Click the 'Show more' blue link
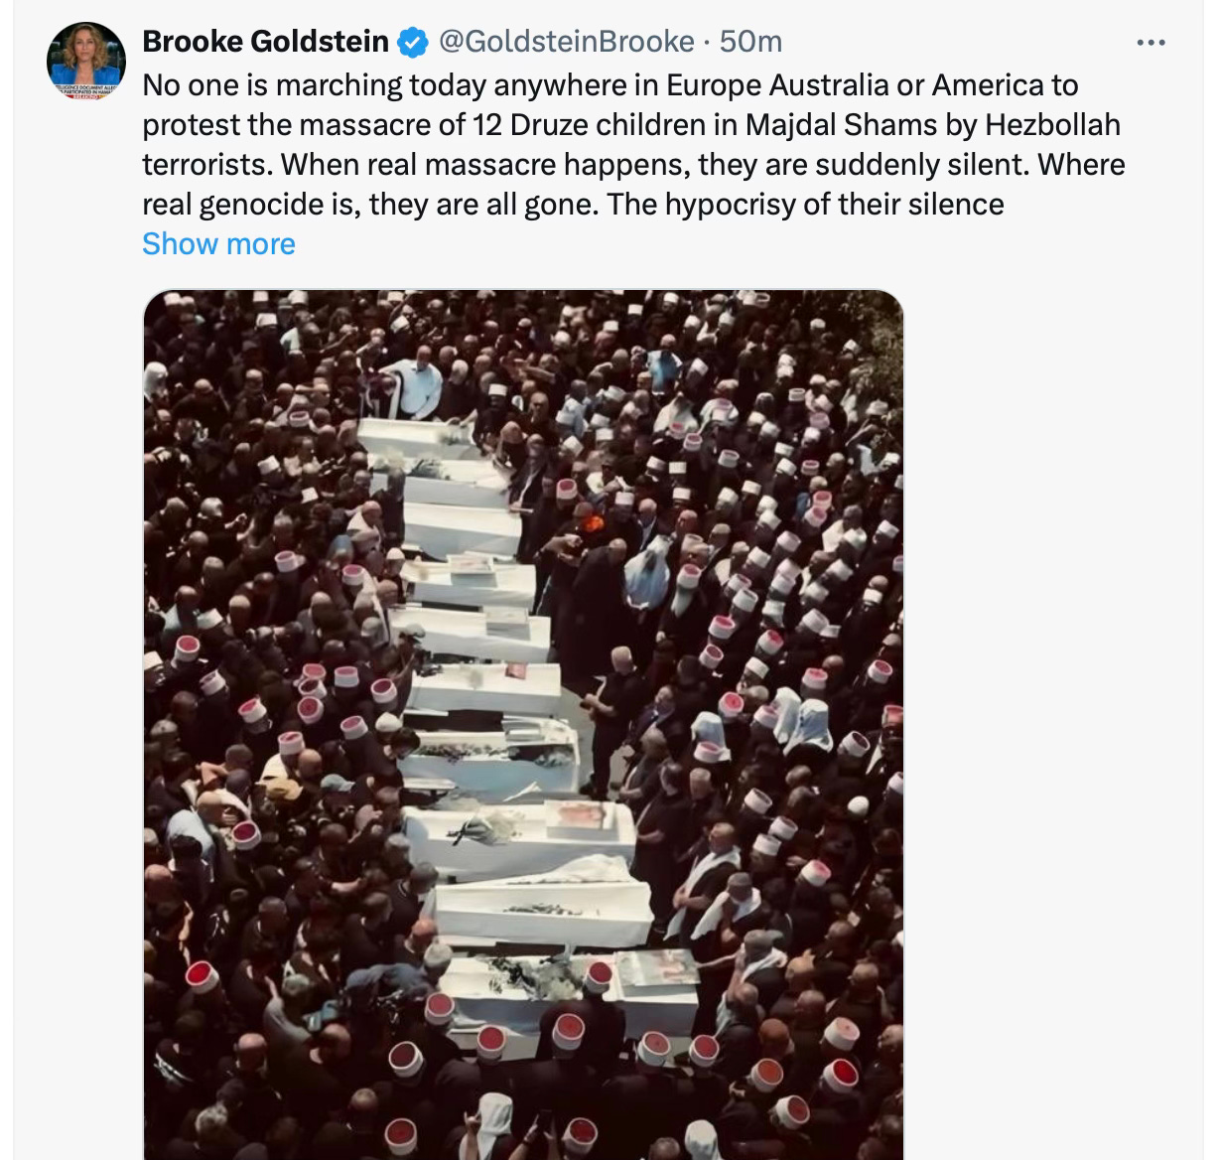 coord(218,243)
